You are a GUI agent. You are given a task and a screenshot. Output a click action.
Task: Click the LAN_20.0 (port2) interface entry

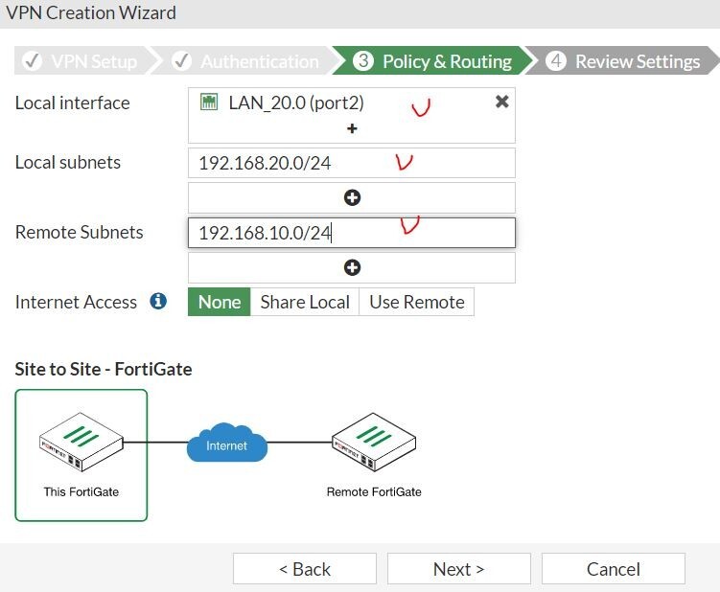[x=295, y=102]
